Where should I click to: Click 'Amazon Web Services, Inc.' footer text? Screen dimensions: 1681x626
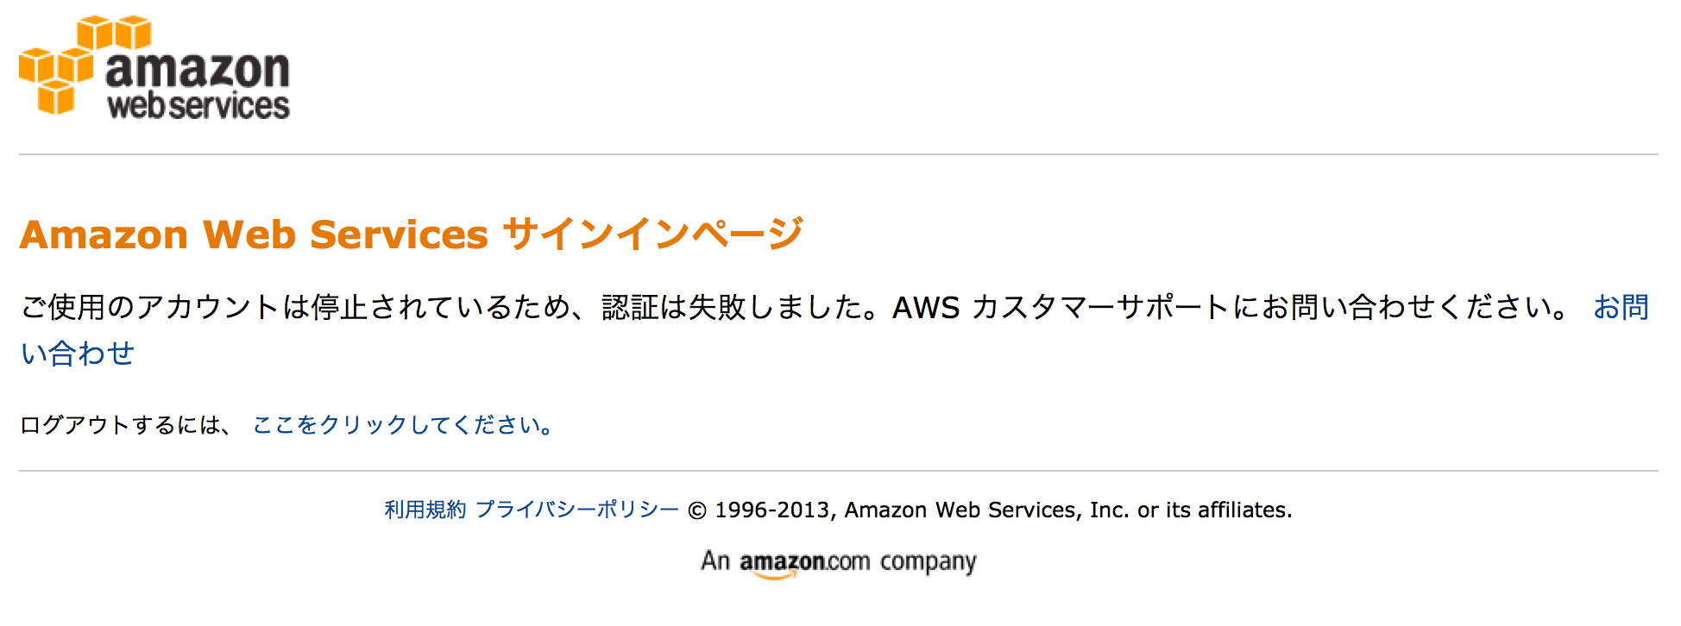(x=984, y=510)
